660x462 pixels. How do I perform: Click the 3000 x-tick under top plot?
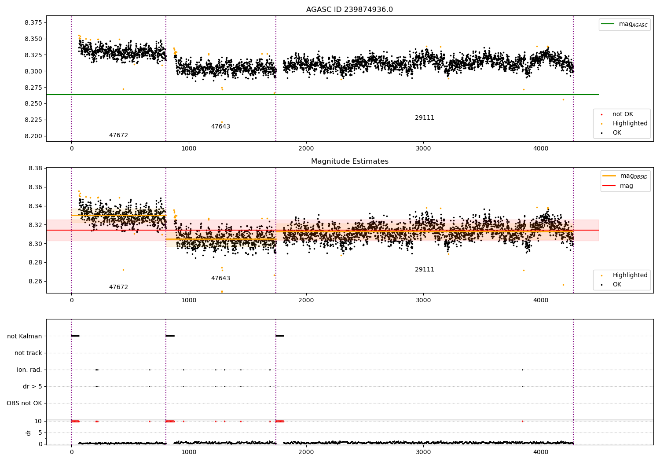[423, 149]
